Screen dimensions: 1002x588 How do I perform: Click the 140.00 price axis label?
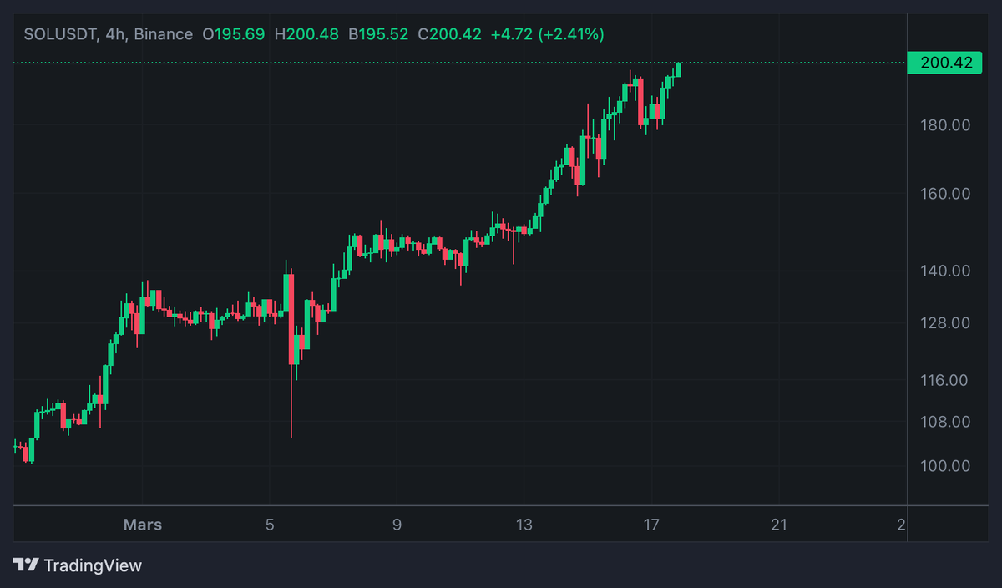[947, 271]
